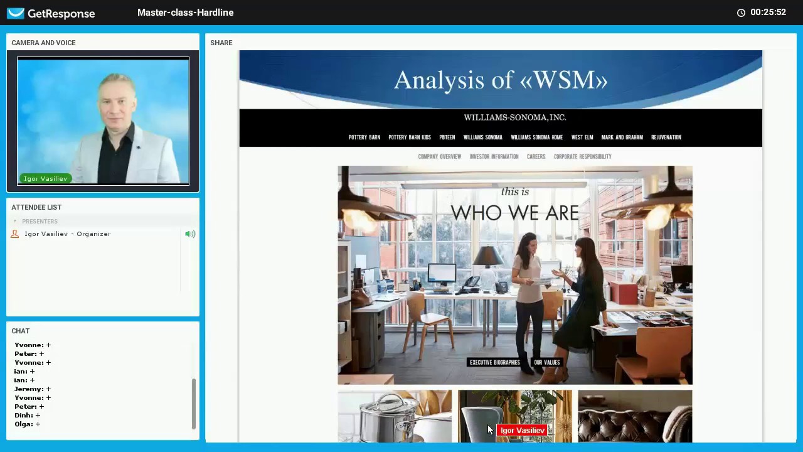Click the clock icon beside the timer
This screenshot has height=452, width=803.
[741, 13]
